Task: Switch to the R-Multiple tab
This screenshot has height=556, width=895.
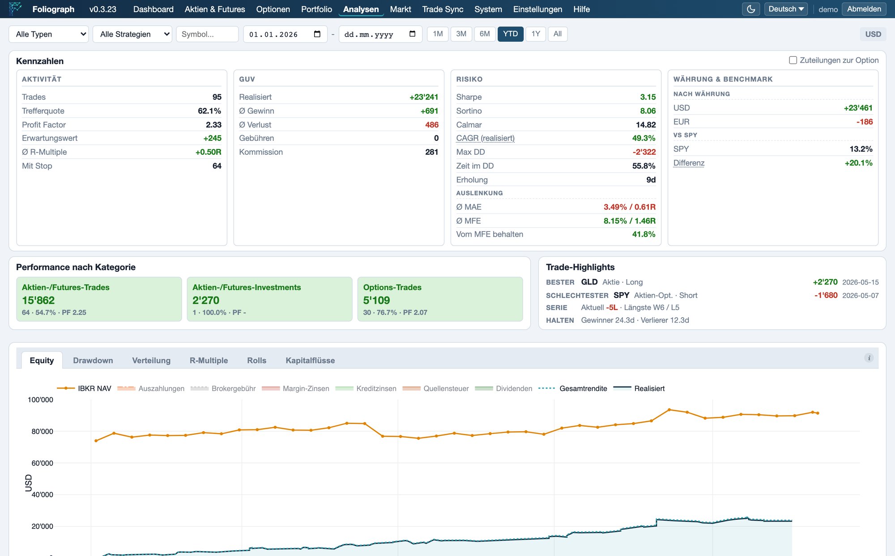Action: [x=209, y=361]
